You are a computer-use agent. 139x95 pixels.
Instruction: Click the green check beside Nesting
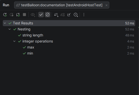coord(15,29)
